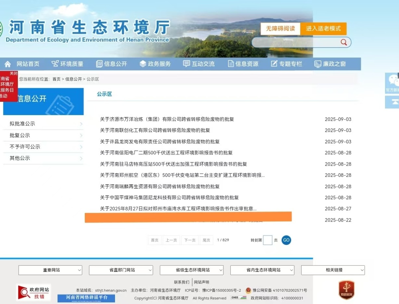The height and width of the screenshot is (304, 399).
Task: Click the 下一页 pagination button
Action: click(190, 240)
